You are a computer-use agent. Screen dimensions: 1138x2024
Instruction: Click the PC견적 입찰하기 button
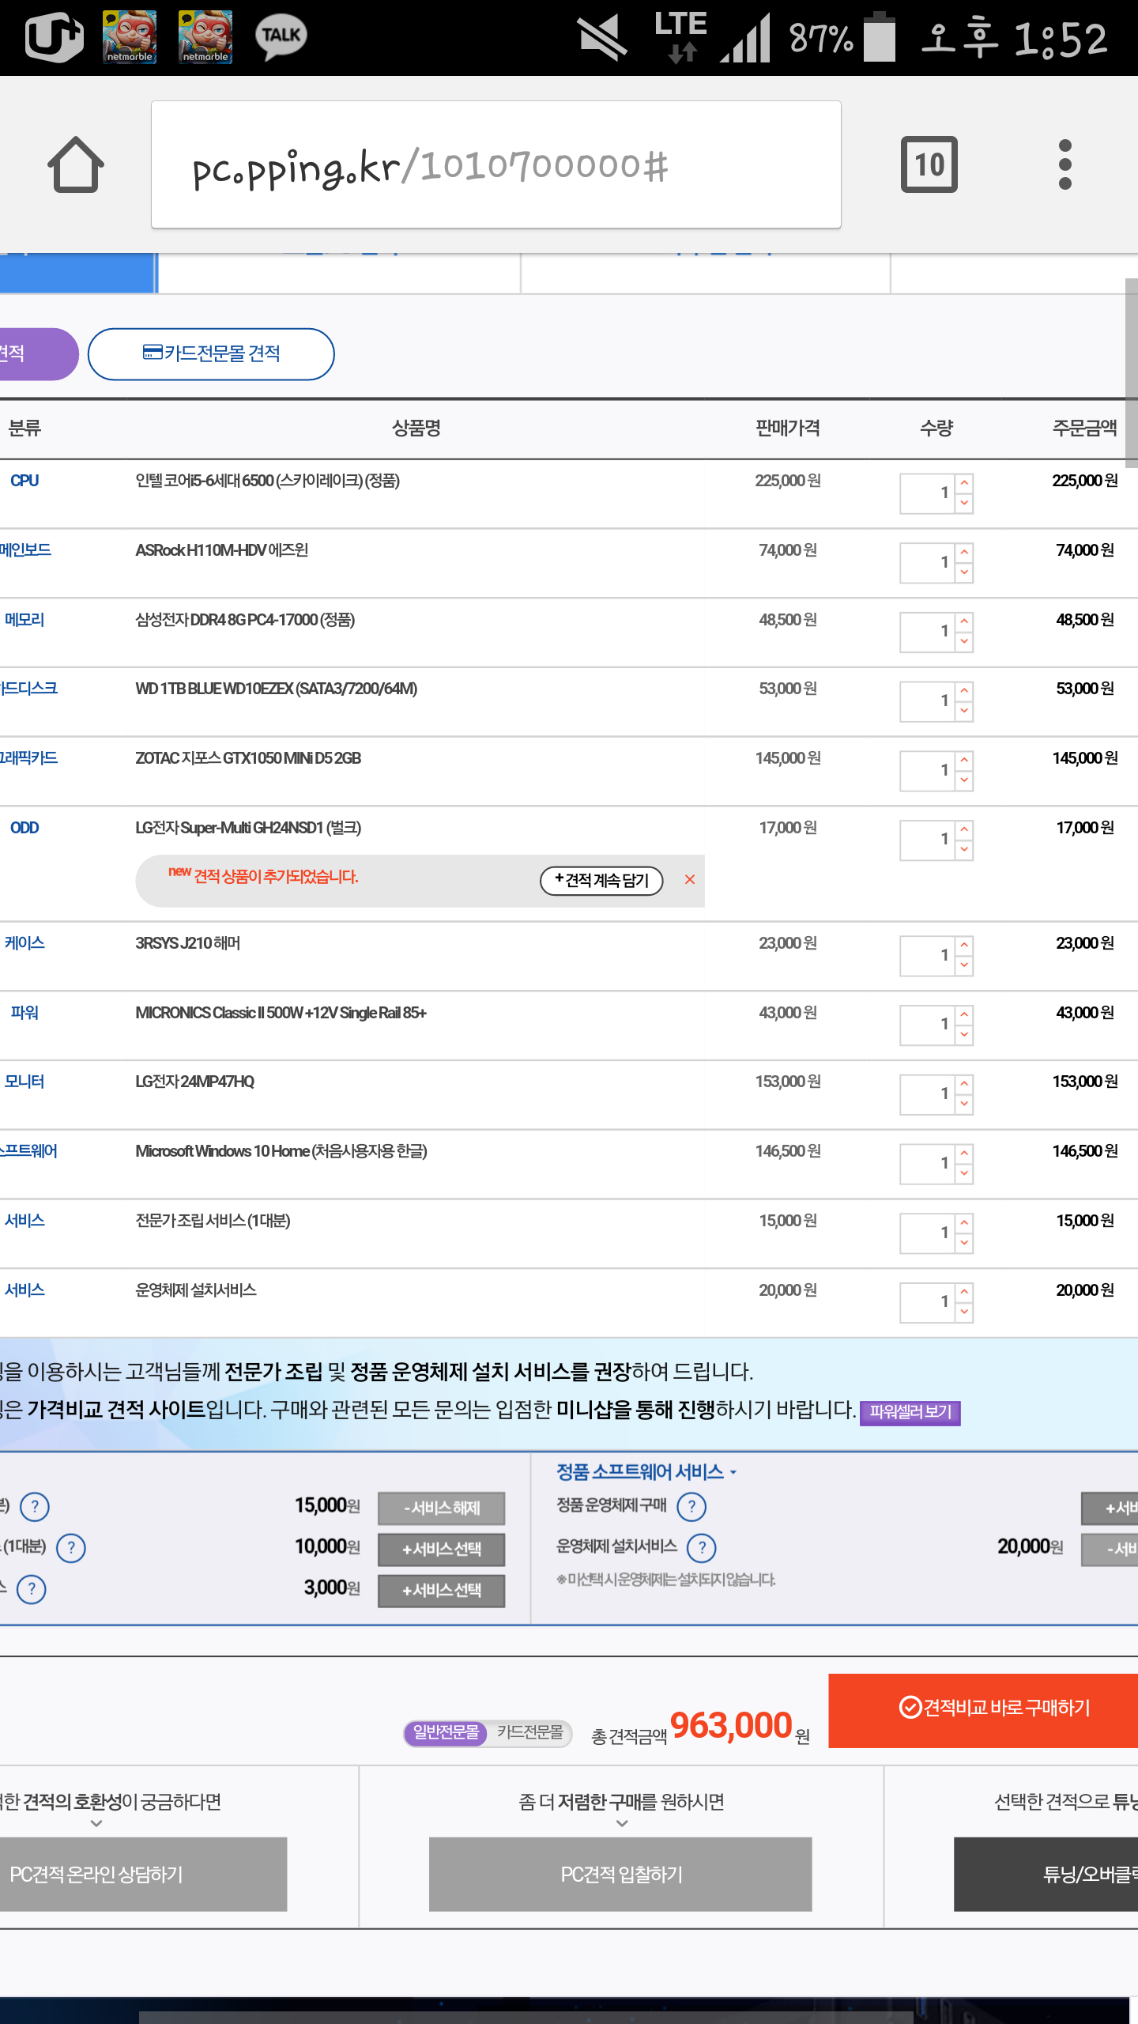click(620, 1875)
